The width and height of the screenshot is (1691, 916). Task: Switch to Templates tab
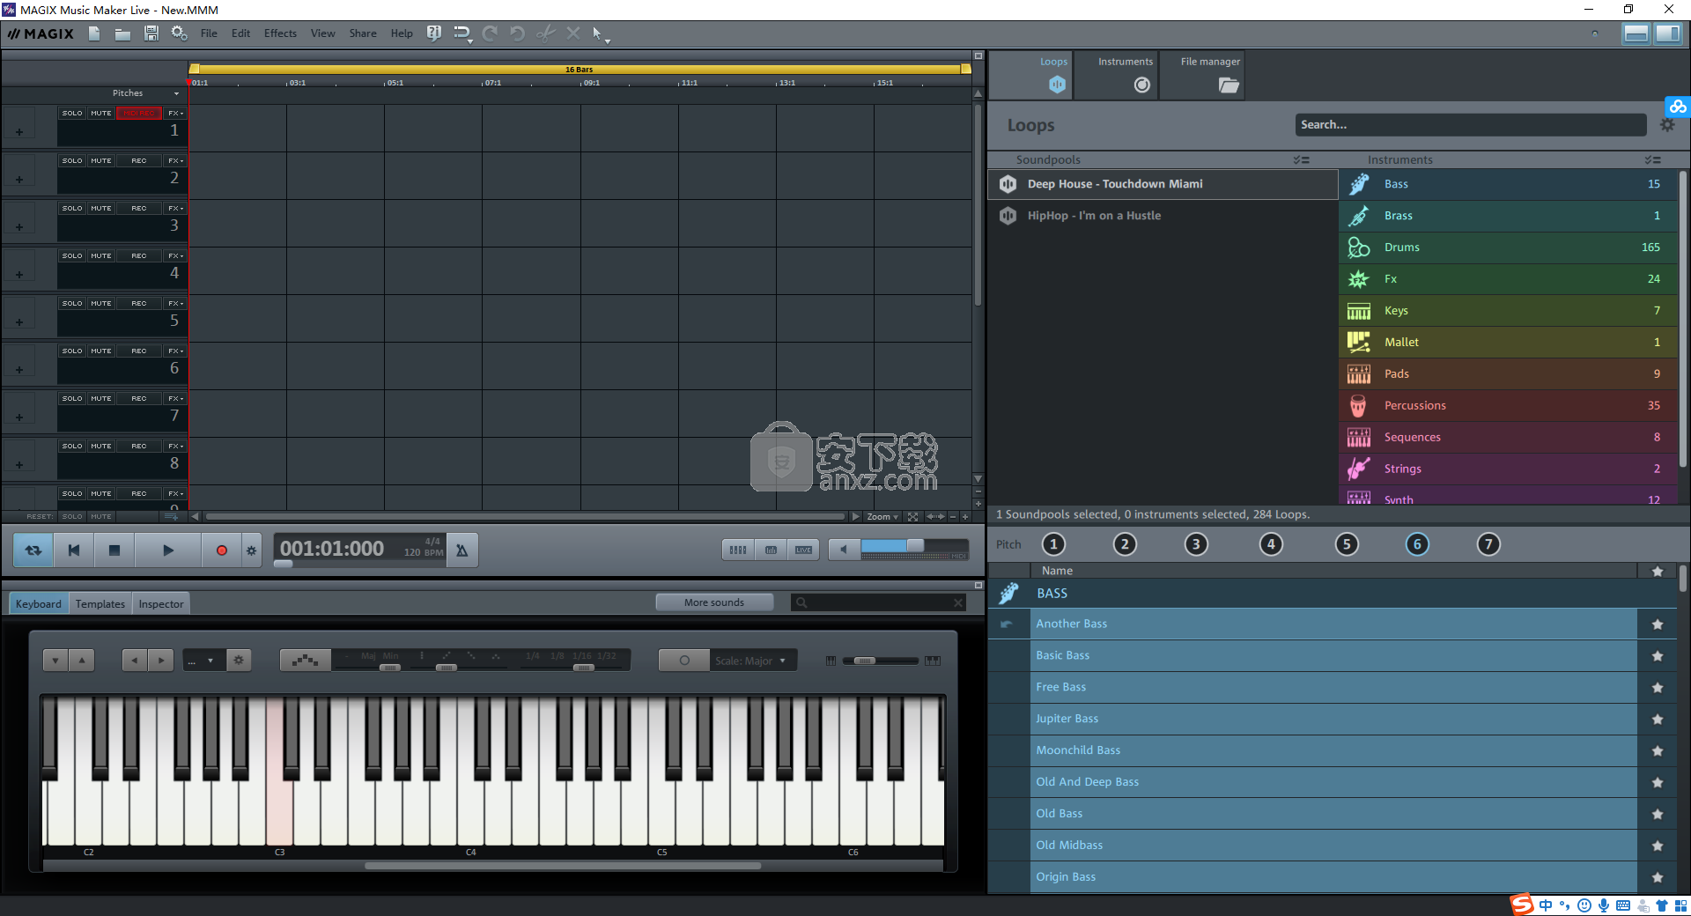point(100,604)
